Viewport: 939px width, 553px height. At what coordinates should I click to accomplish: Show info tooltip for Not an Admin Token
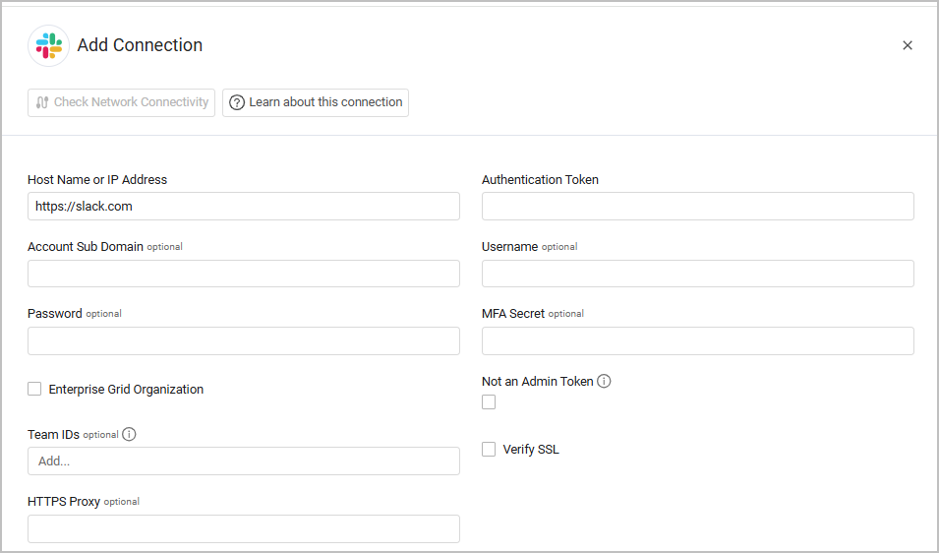605,381
